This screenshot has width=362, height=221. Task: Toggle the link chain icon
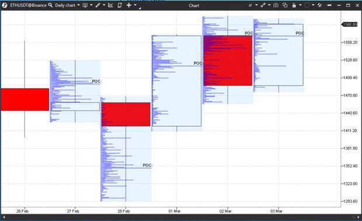[263, 5]
